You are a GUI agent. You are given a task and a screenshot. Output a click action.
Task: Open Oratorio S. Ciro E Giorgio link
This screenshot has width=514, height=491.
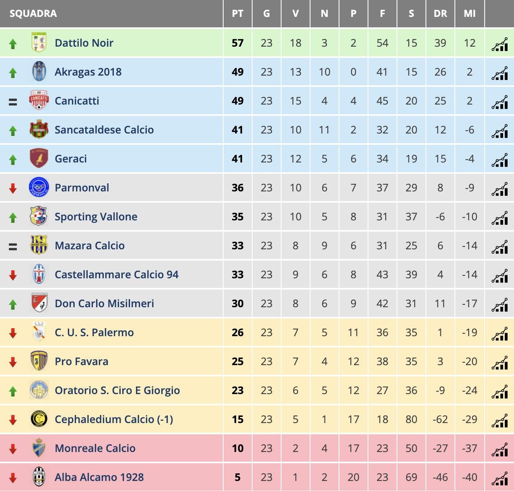click(117, 390)
